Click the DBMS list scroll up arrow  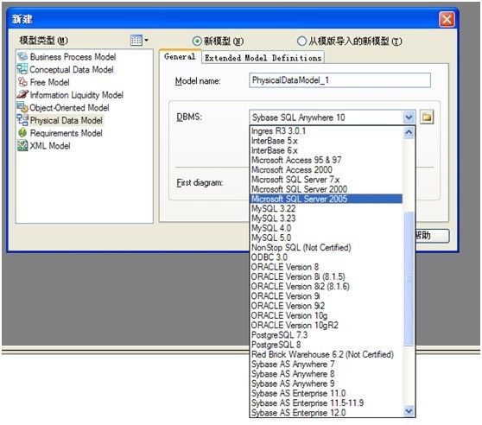pos(409,132)
